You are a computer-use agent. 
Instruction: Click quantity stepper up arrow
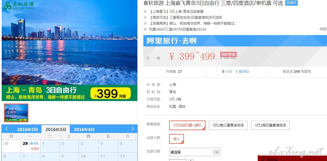pos(191,160)
